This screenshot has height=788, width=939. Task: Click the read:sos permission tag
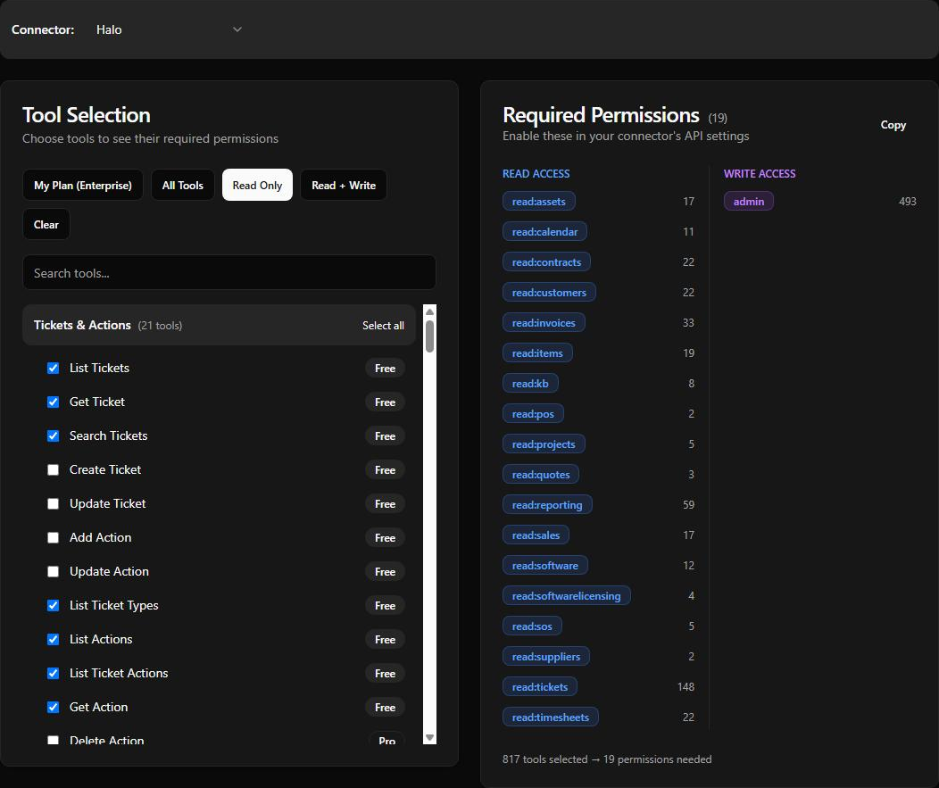pos(532,626)
